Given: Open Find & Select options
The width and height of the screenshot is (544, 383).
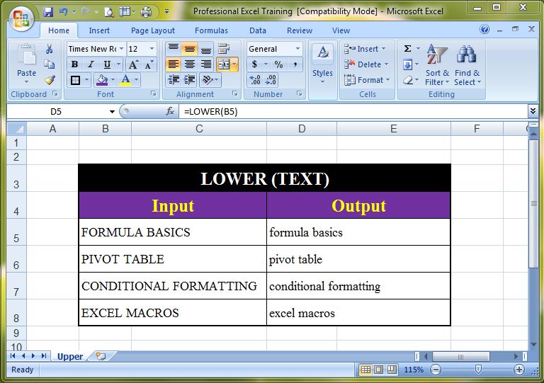Looking at the screenshot, I should (467, 65).
